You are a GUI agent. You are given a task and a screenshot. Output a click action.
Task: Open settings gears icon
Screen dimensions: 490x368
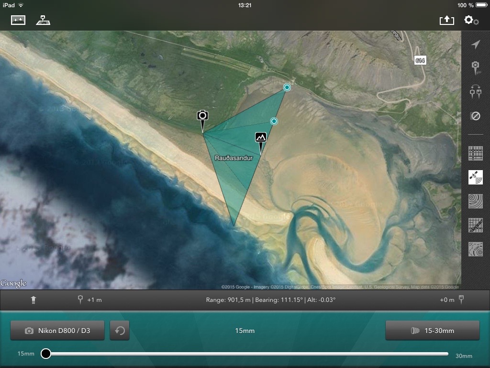471,20
